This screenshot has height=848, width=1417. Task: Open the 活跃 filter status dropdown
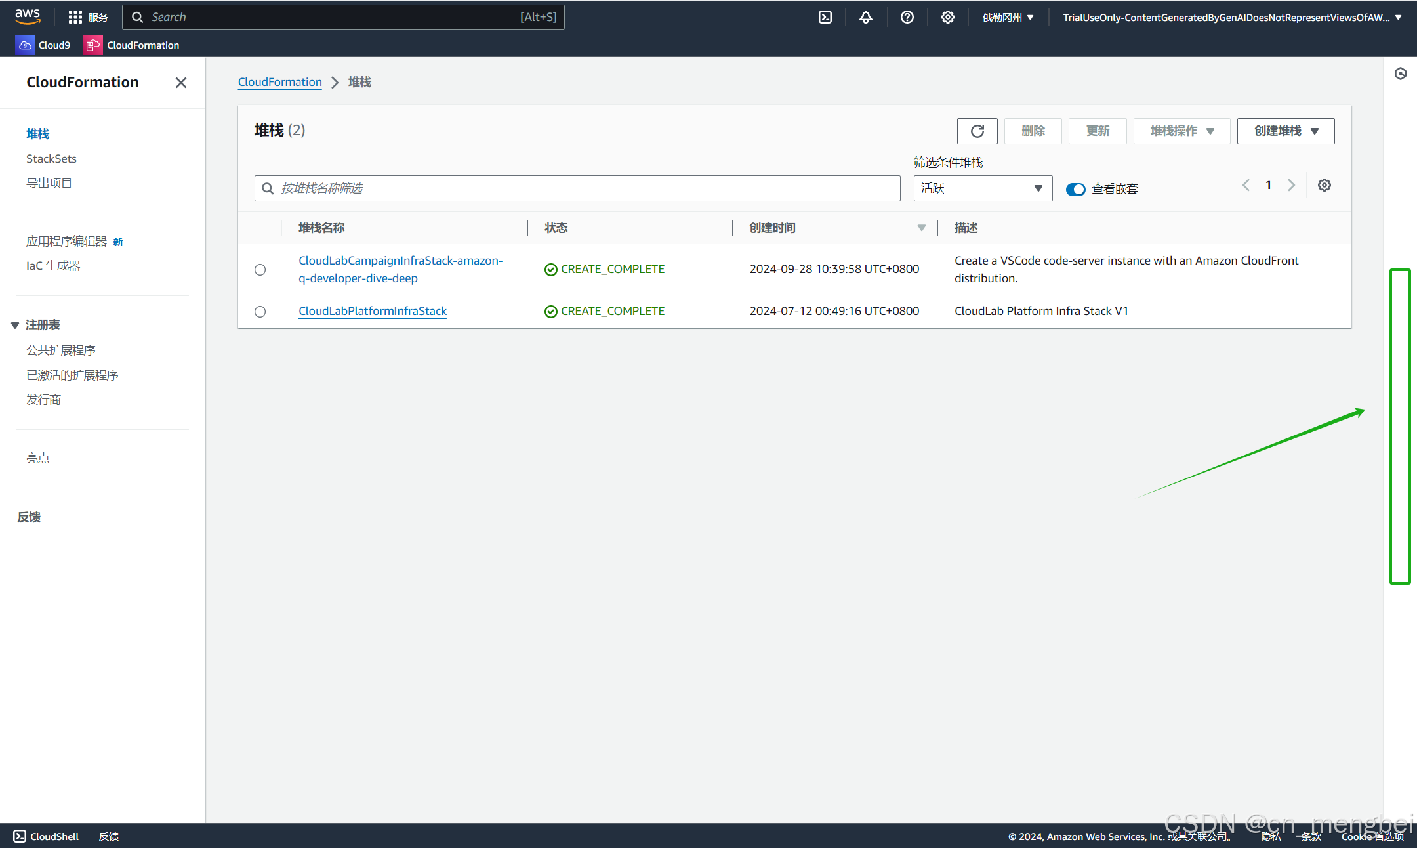coord(983,188)
